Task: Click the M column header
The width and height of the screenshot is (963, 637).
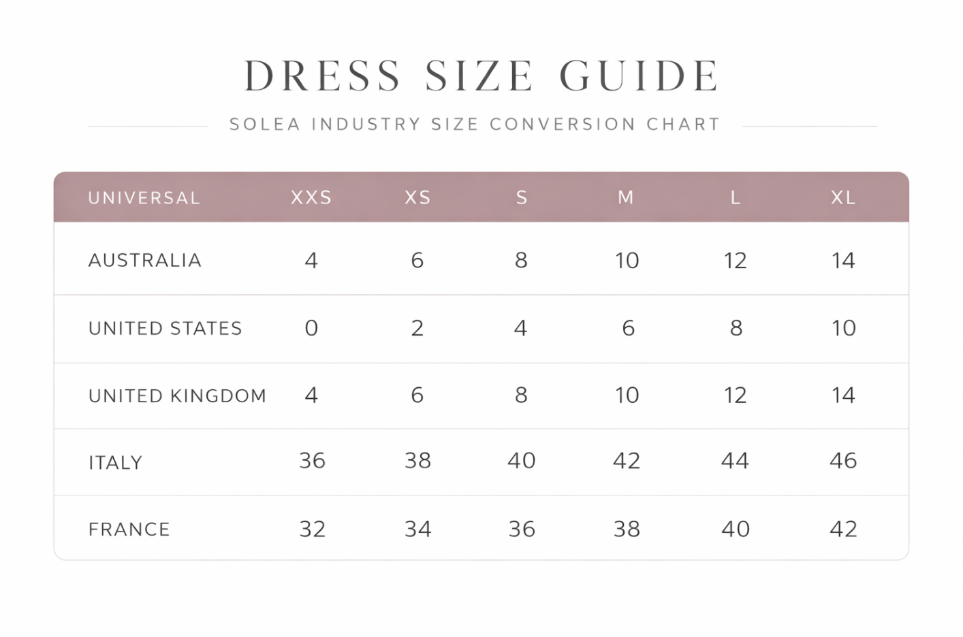Action: (x=626, y=197)
